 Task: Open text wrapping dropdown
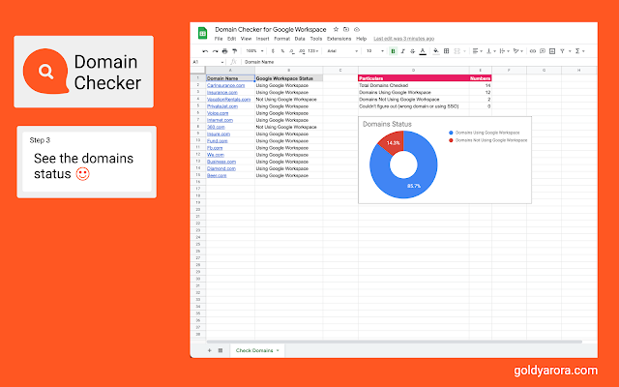[x=504, y=51]
